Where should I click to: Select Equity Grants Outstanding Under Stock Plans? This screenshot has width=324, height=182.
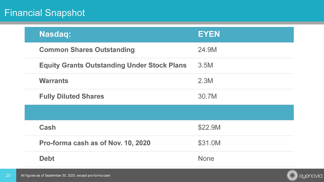pyautogui.click(x=113, y=66)
